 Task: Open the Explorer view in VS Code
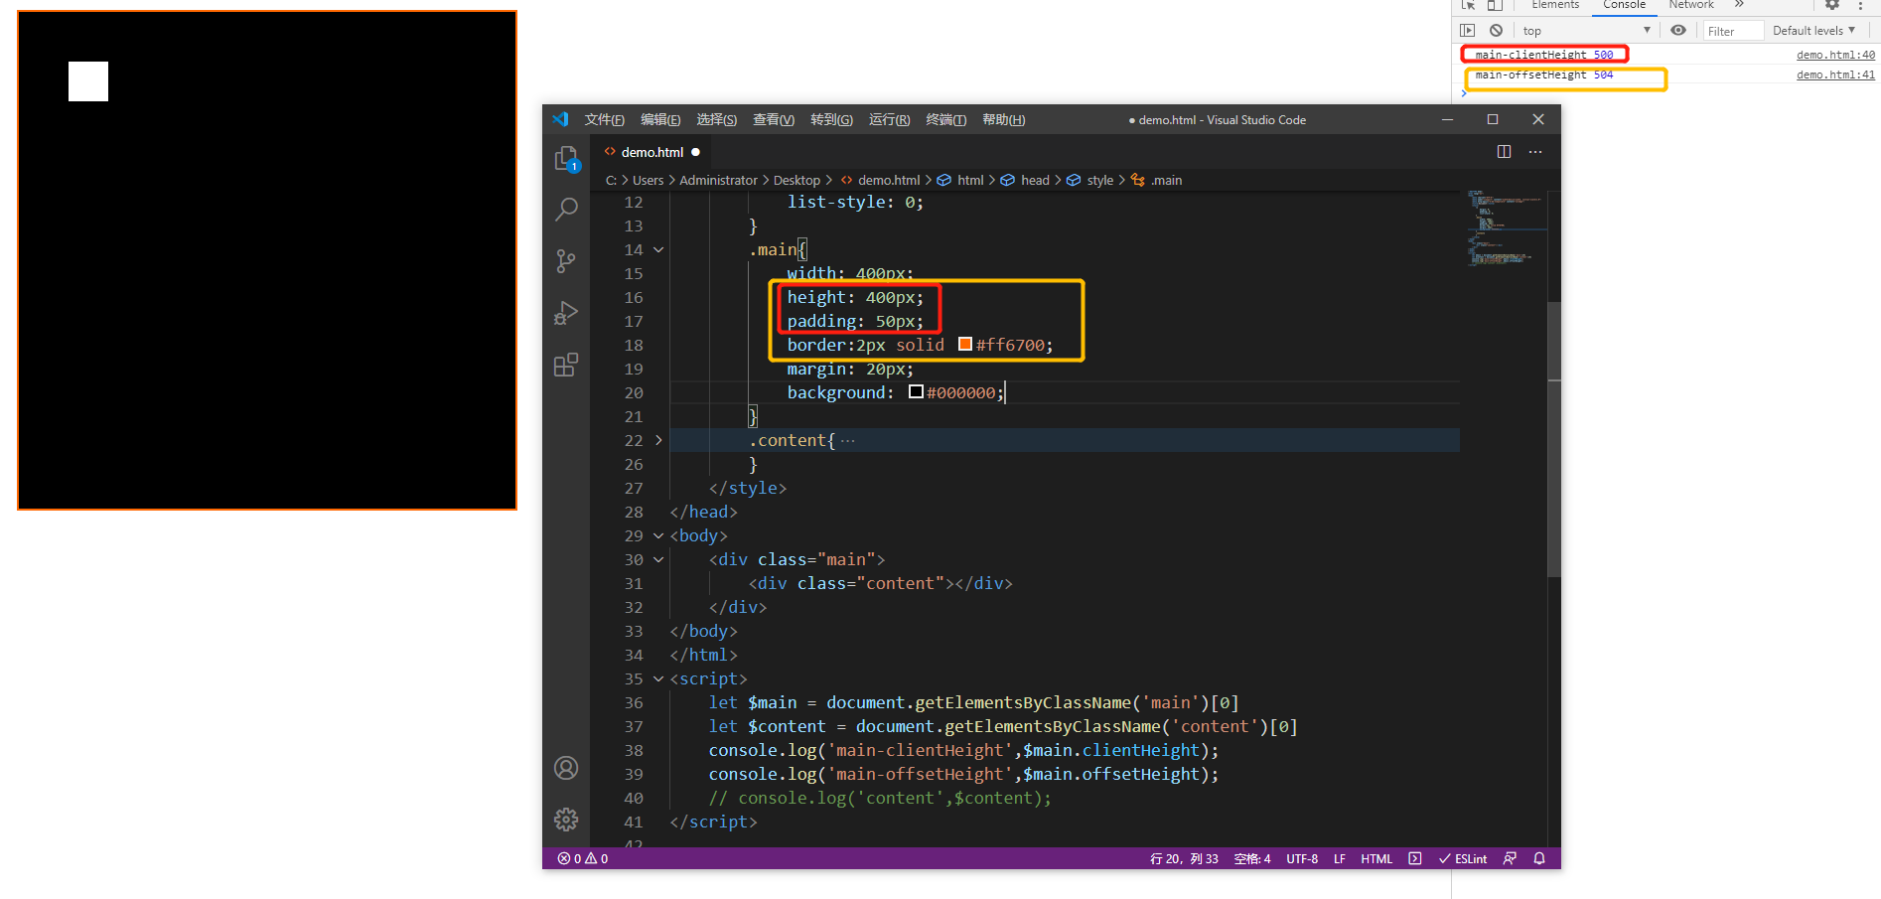click(566, 159)
